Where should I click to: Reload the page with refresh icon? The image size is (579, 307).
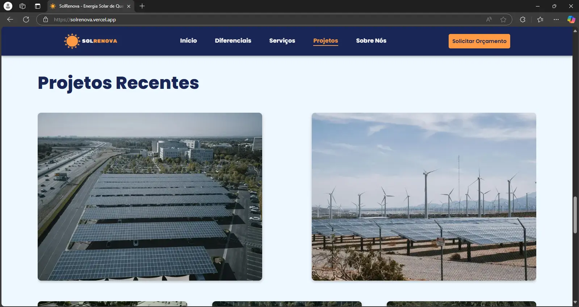[x=26, y=20]
